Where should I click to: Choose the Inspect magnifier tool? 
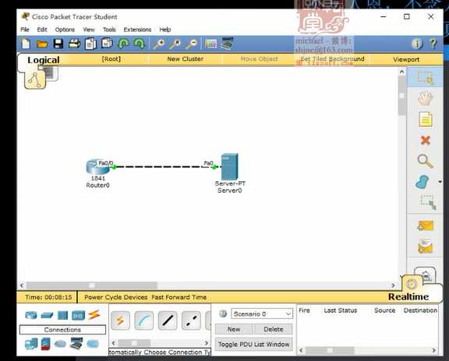click(x=426, y=161)
